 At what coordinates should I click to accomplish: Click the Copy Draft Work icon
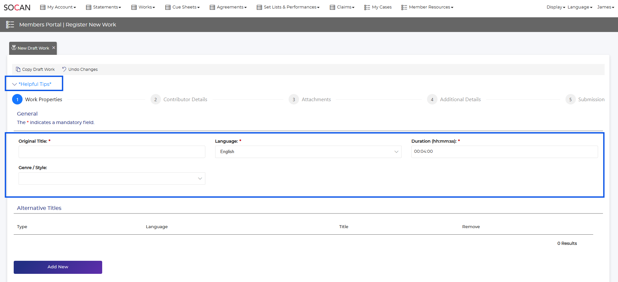tap(18, 69)
